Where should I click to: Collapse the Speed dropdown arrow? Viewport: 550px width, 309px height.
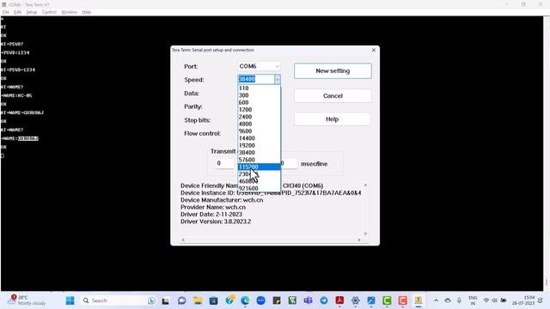click(278, 80)
